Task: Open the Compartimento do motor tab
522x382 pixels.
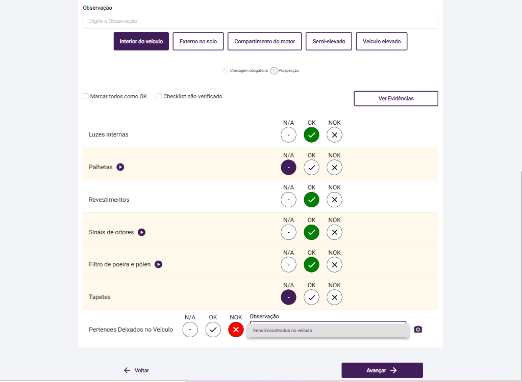Action: 264,41
